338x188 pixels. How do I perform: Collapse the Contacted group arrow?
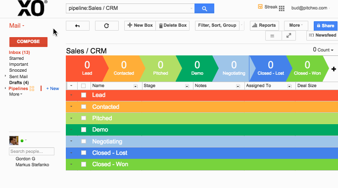(71, 106)
